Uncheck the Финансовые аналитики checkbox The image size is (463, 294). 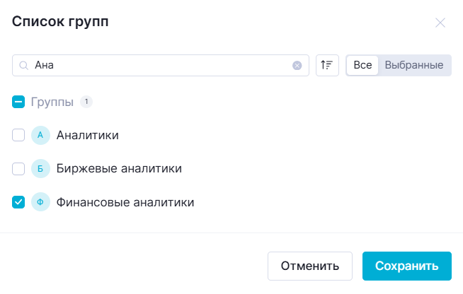[x=18, y=203]
